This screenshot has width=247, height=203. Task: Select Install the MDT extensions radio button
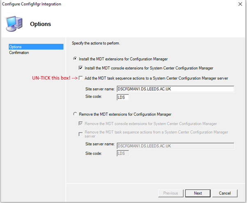pos(75,59)
